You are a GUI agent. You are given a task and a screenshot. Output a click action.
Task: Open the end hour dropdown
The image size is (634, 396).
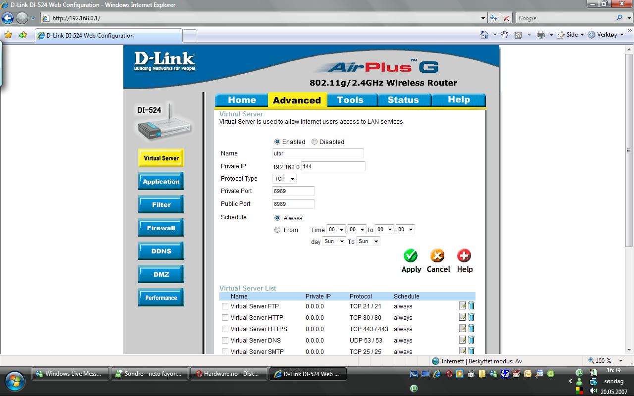pyautogui.click(x=384, y=229)
